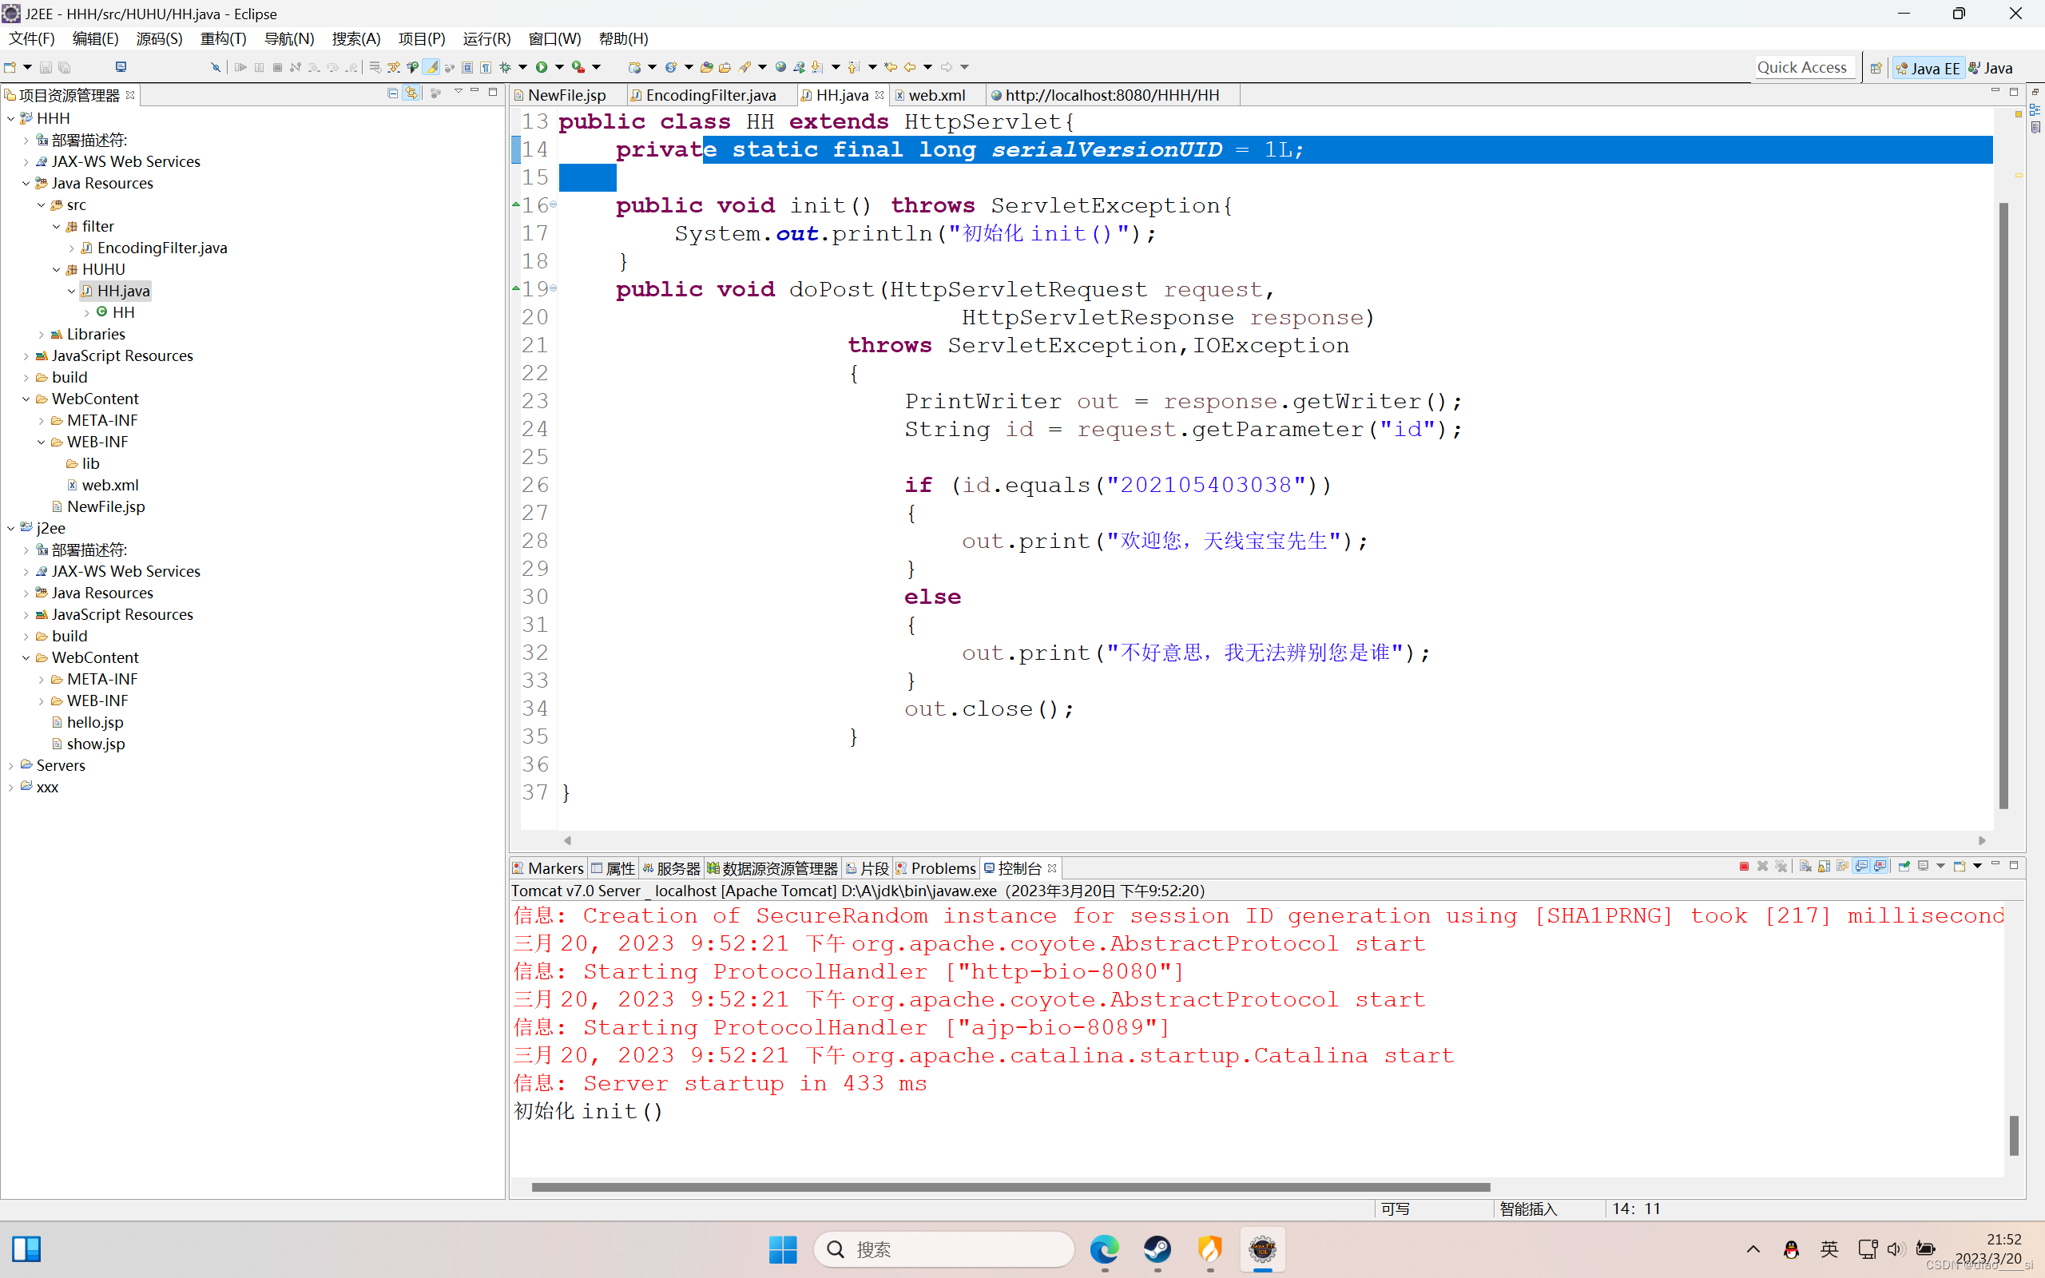Open the 运行(R) menu
Screen dimensions: 2045x1278
[486, 39]
